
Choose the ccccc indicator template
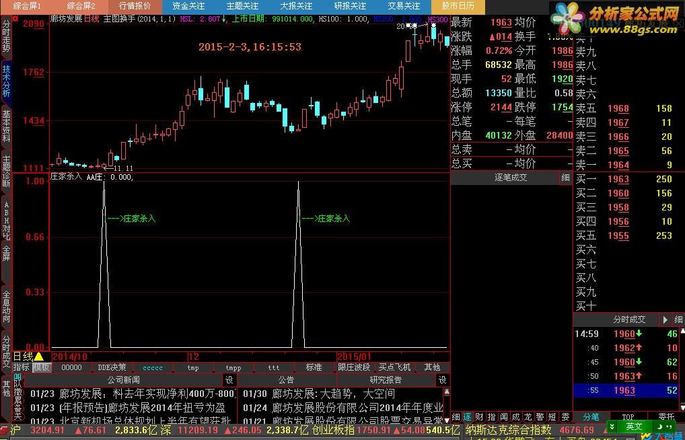(153, 367)
